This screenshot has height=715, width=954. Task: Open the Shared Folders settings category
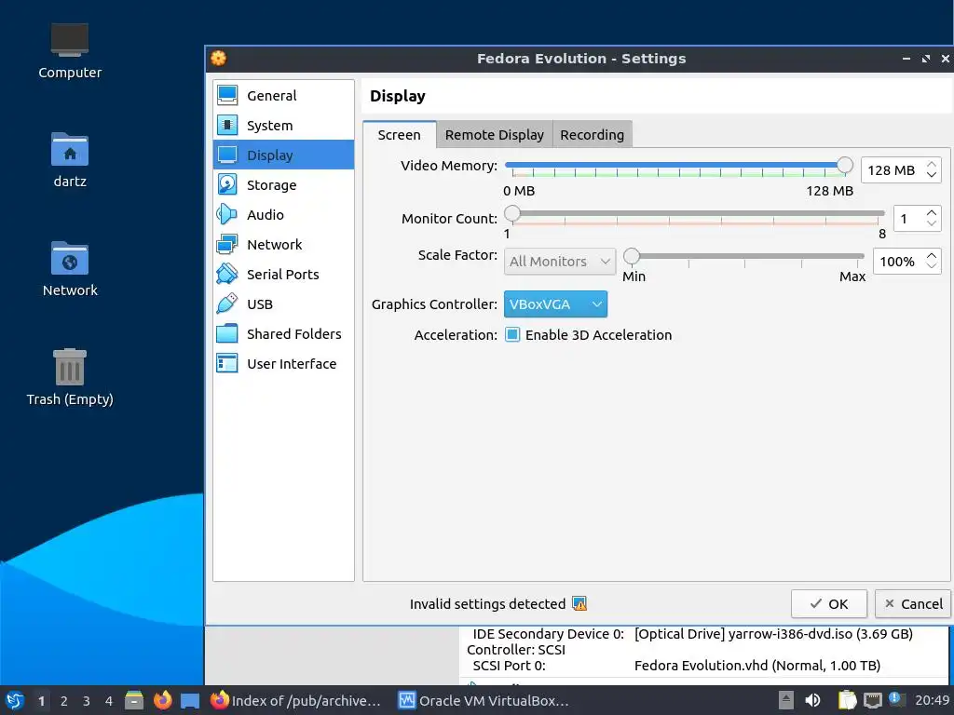pyautogui.click(x=283, y=334)
